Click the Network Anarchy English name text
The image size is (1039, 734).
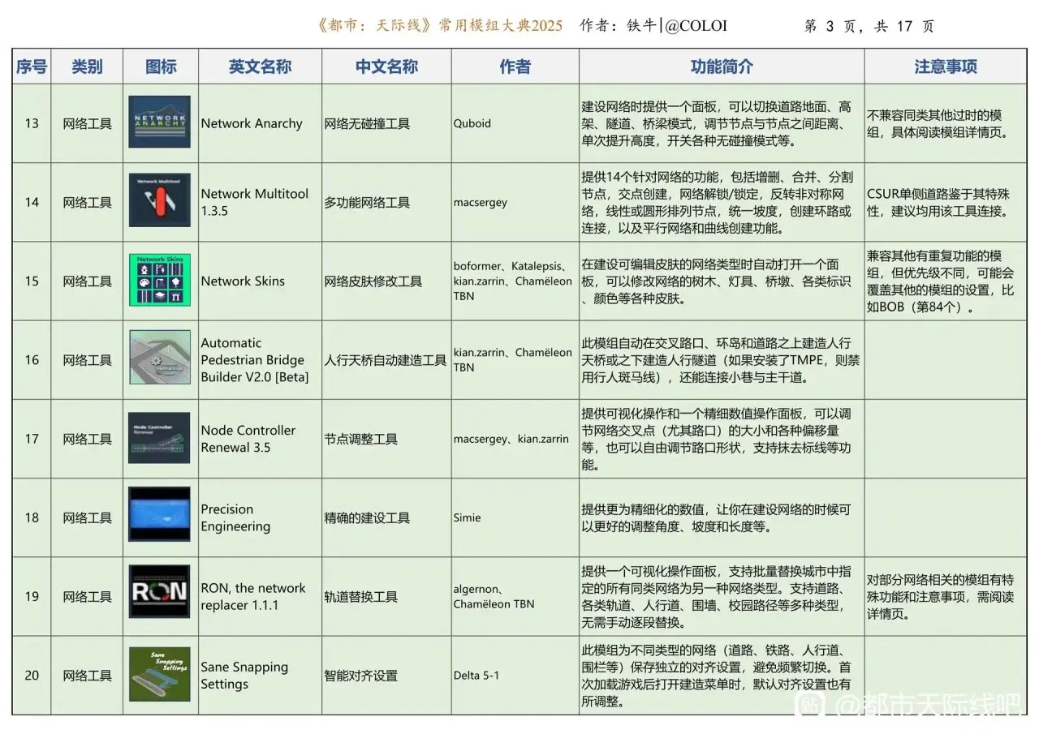point(252,123)
